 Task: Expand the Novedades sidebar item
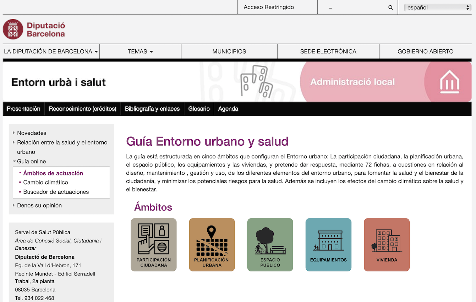(32, 133)
